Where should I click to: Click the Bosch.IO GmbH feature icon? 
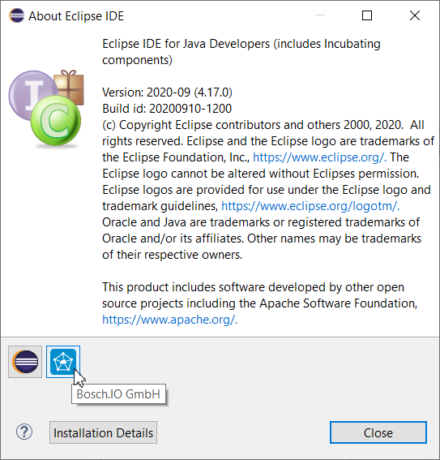[x=63, y=362]
